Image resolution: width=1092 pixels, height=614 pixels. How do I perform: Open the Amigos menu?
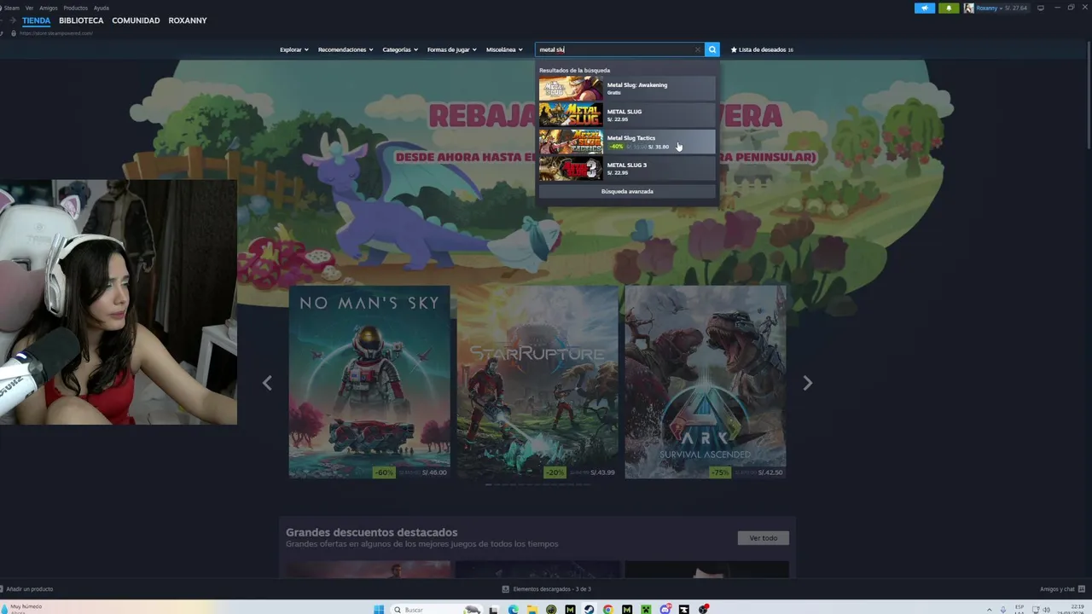(49, 8)
